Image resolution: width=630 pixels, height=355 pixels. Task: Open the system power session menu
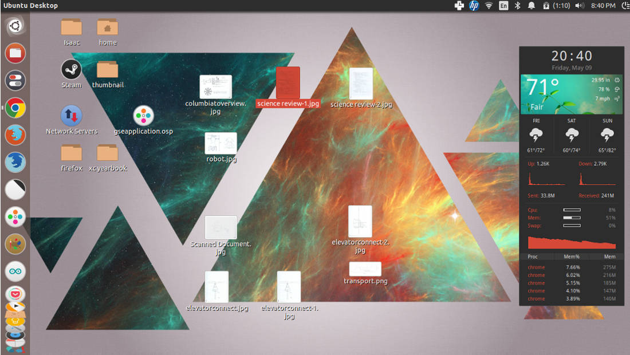(623, 6)
